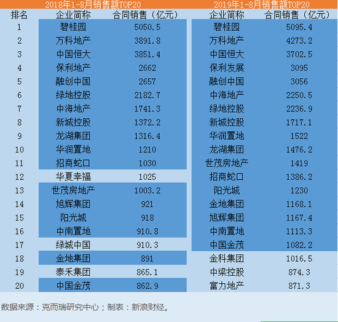The image size is (338, 322).
Task: Click the value 1372.2
Action: tap(147, 123)
